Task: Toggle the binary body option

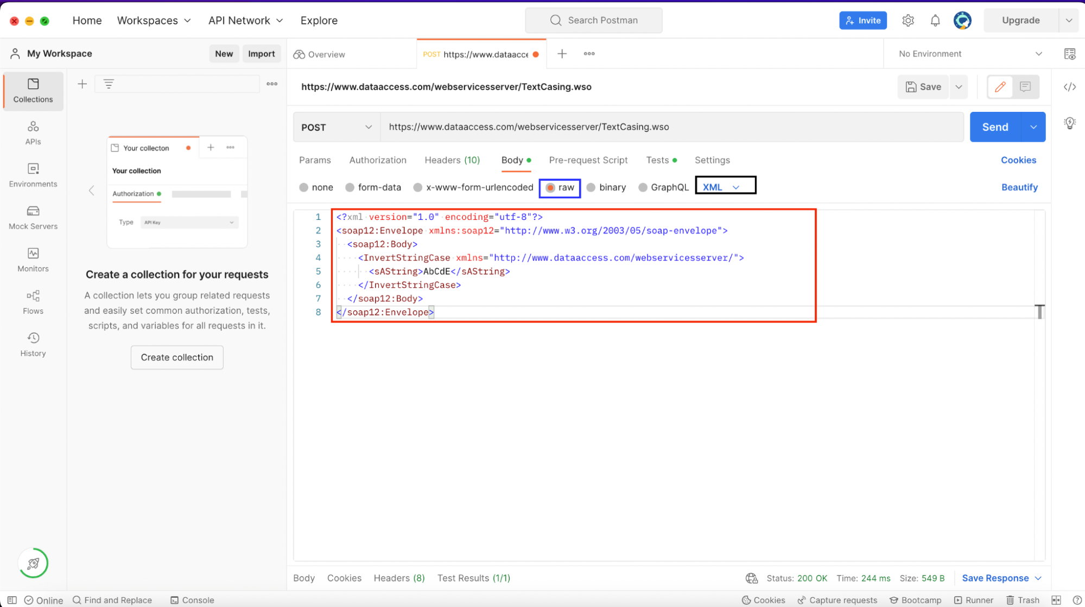Action: (x=592, y=187)
